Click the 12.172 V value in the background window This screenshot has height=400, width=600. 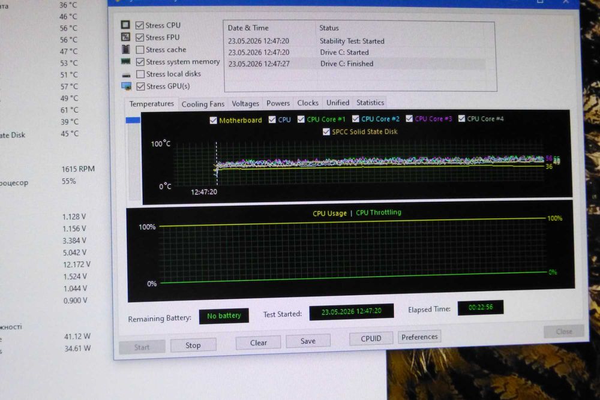[x=77, y=264]
